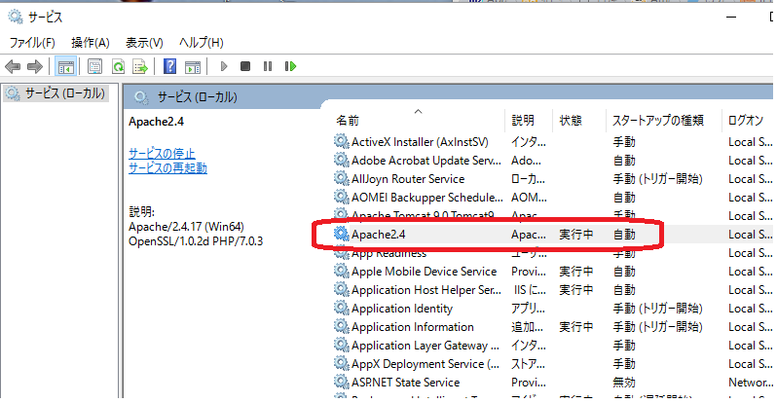
Task: Toggle the action pane toolbar icon
Action: pos(193,66)
